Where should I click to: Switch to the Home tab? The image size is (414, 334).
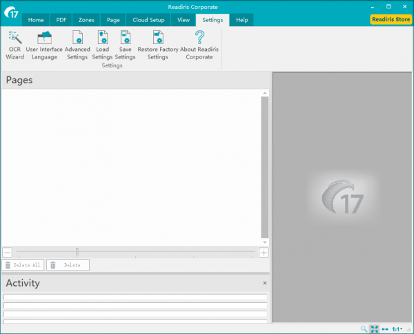click(36, 20)
